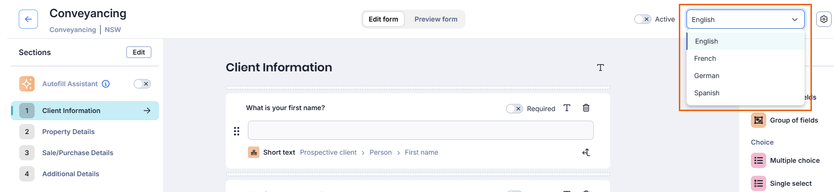Click the Autofill Assistant info icon
This screenshot has width=834, height=192.
click(x=106, y=84)
